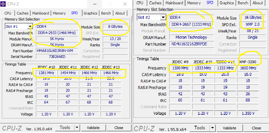Viewport: 269px width, 133px height.
Task: Click Close button in left window
Action: point(119,127)
